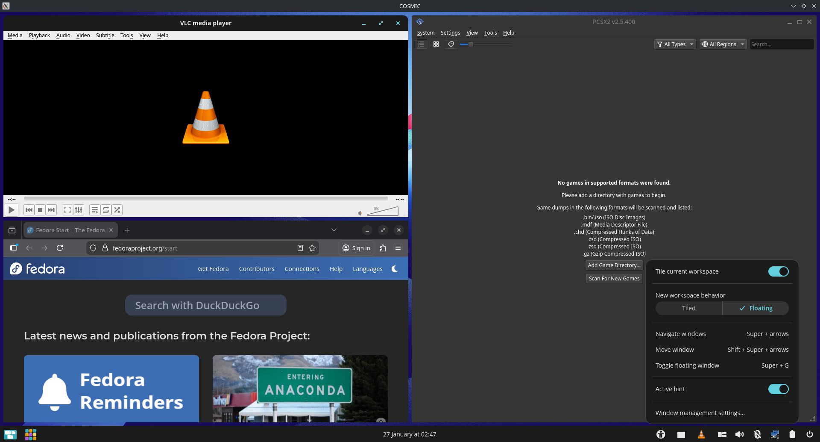This screenshot has height=442, width=820.
Task: Open COSMIC workspaces button in panel
Action: pos(10,435)
